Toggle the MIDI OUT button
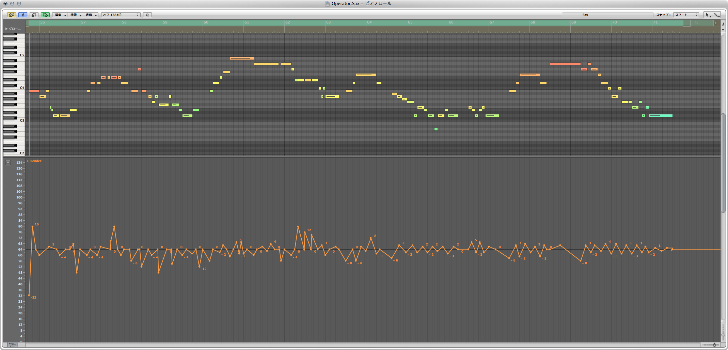Screen dimensions: 728x350 tap(45, 15)
